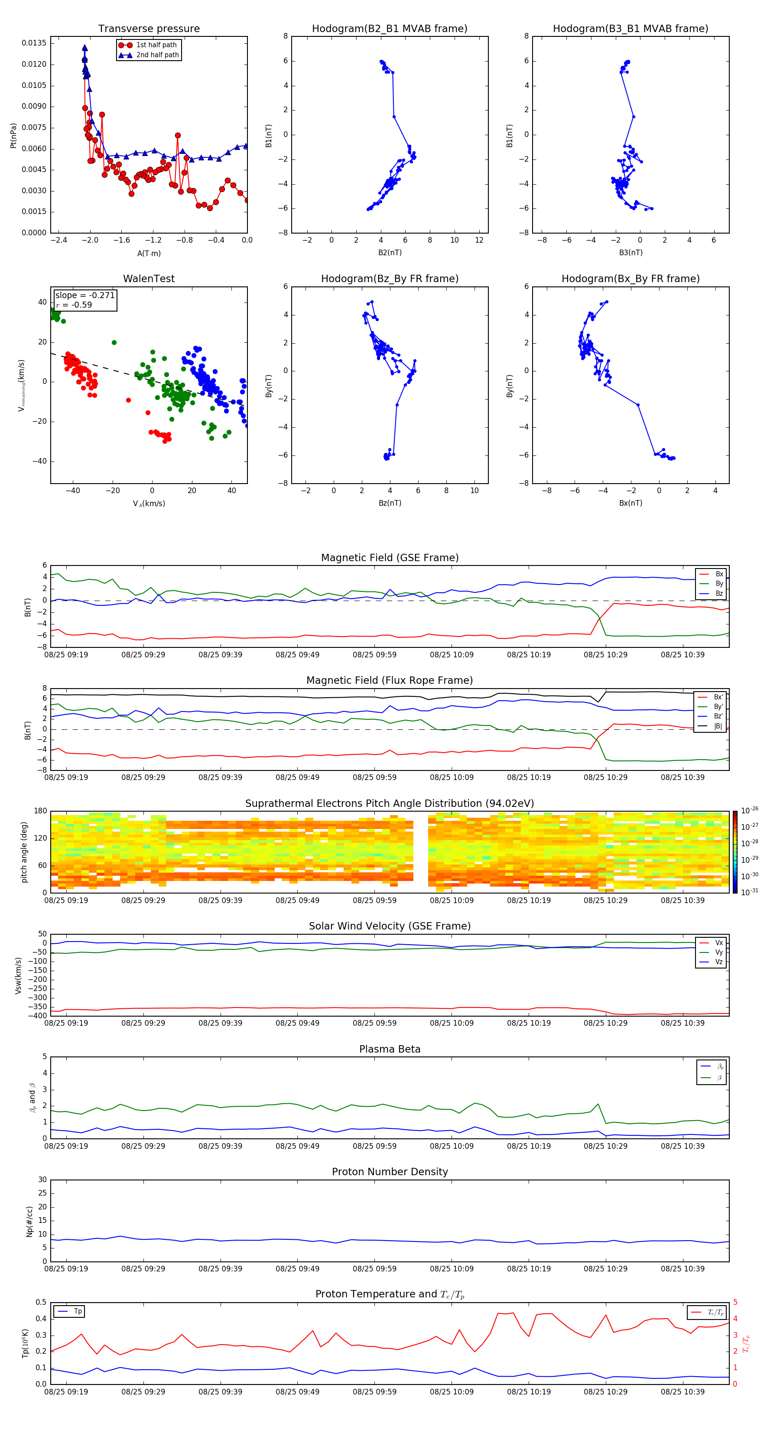Click the Pt(nPa) axis label

coord(13,136)
